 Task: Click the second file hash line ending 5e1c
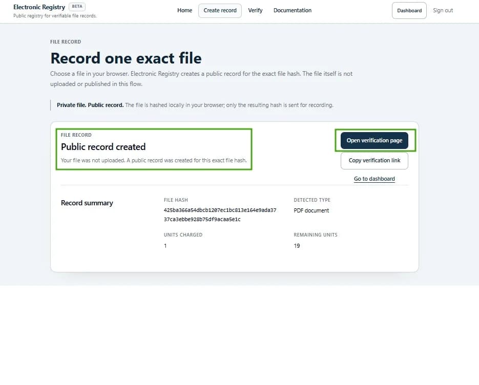point(202,219)
